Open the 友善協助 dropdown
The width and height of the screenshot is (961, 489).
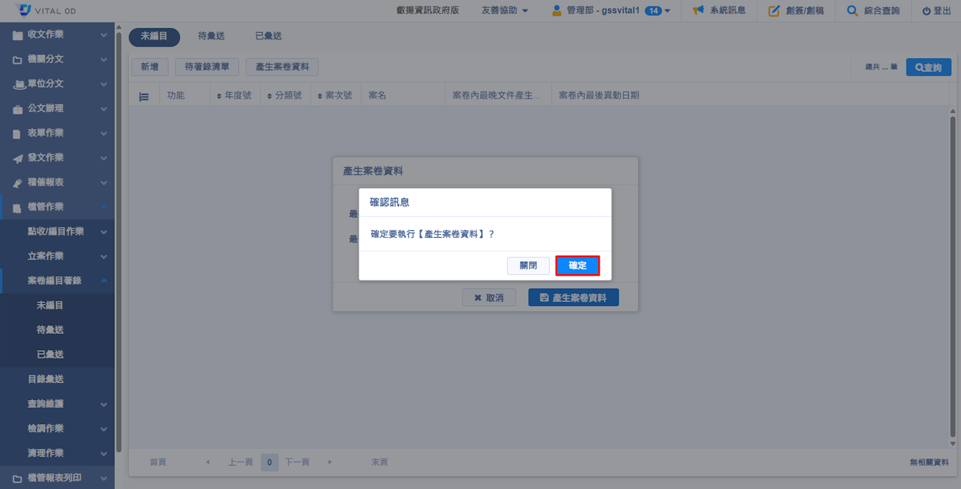point(504,10)
